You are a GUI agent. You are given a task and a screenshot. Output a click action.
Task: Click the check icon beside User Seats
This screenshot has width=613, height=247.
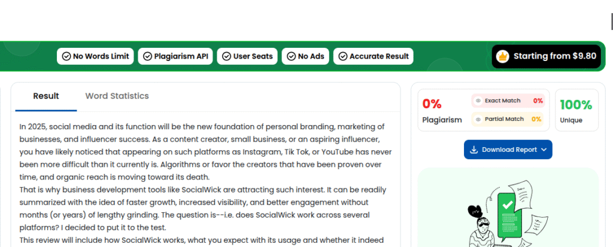point(226,57)
